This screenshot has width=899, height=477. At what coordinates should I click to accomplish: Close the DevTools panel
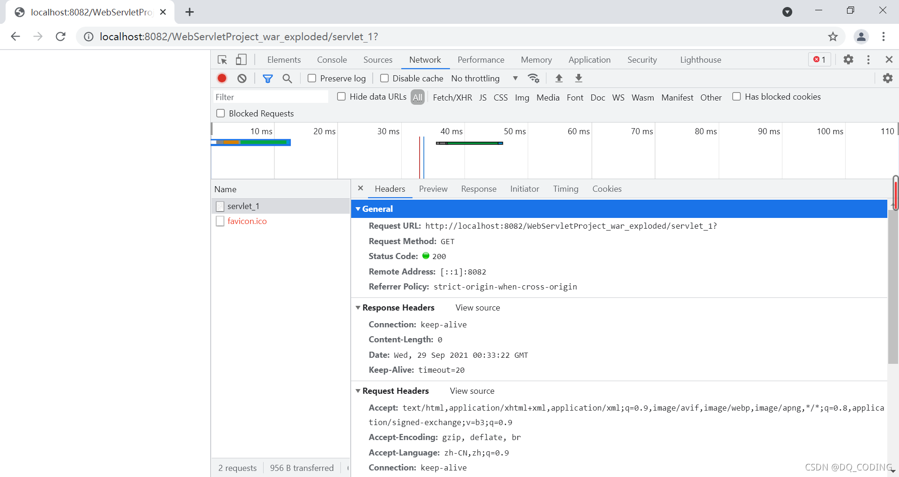click(x=889, y=59)
